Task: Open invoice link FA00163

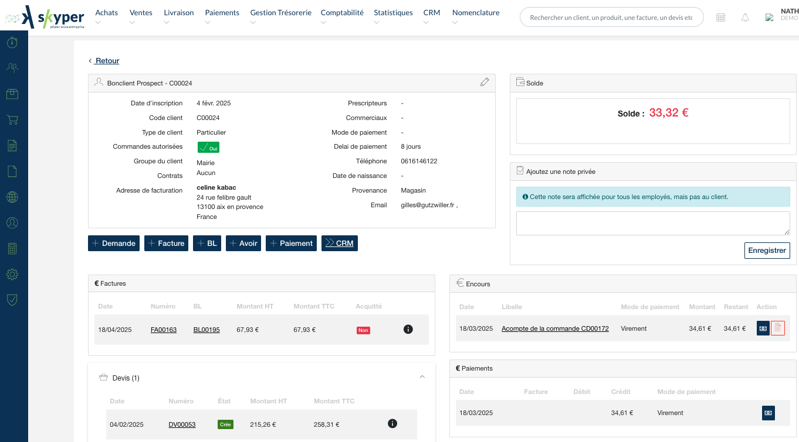Action: 163,330
